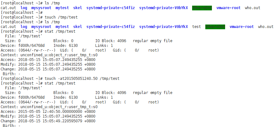Click the first 'stat /tmp/test' command
This screenshot has width=277, height=127.
pyautogui.click(x=60, y=31)
